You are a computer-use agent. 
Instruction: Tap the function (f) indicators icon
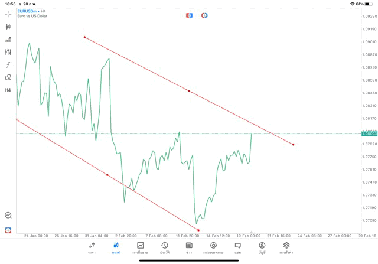(8, 64)
